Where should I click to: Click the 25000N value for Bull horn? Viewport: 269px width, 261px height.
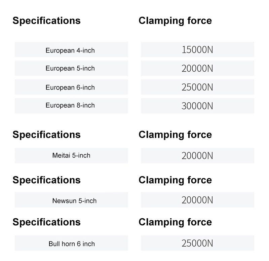pos(197,243)
